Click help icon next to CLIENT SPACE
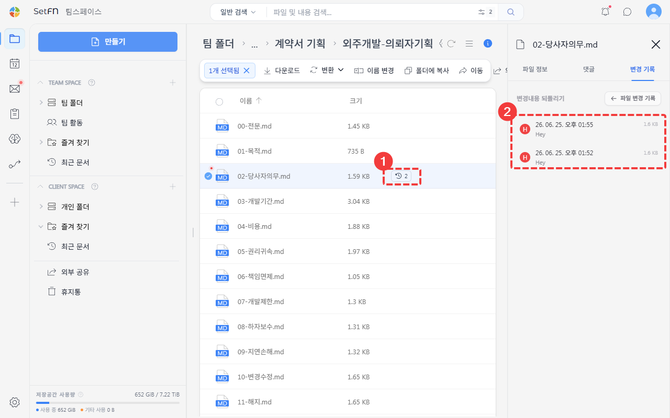The image size is (670, 418). pyautogui.click(x=95, y=187)
